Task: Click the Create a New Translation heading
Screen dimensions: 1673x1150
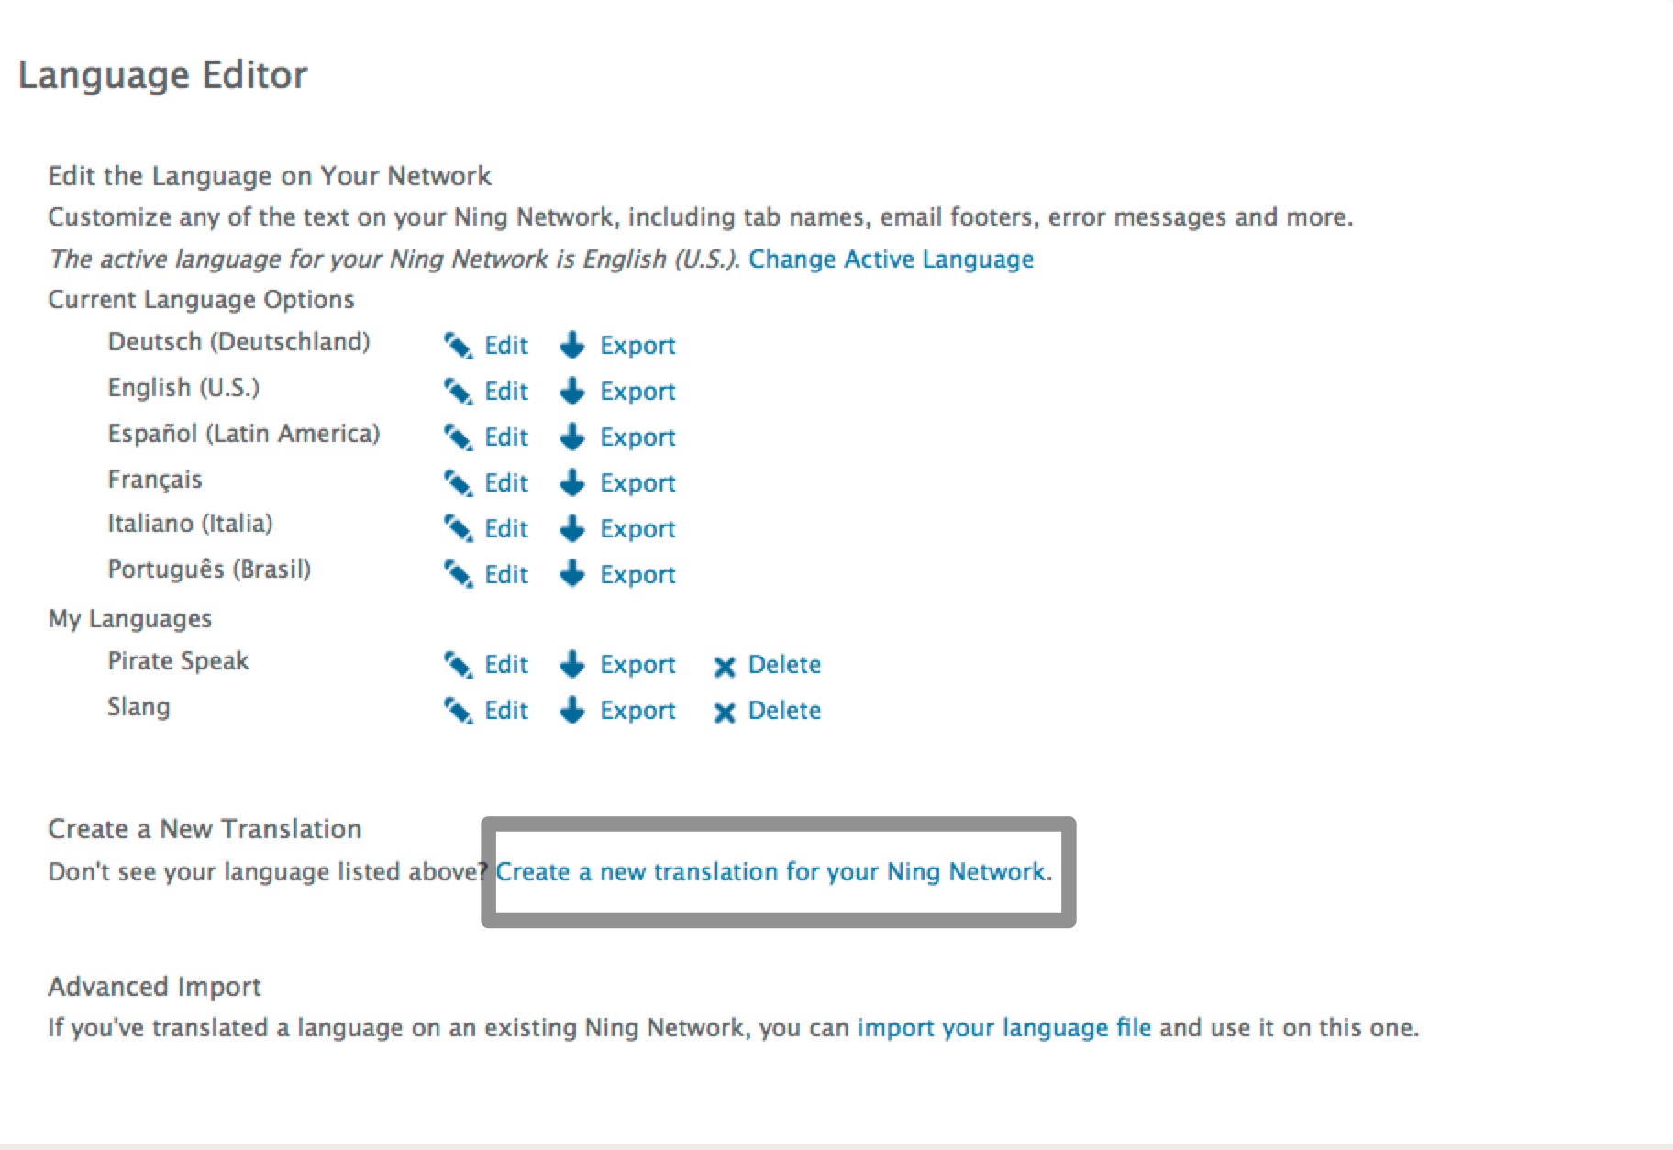Action: (x=205, y=829)
